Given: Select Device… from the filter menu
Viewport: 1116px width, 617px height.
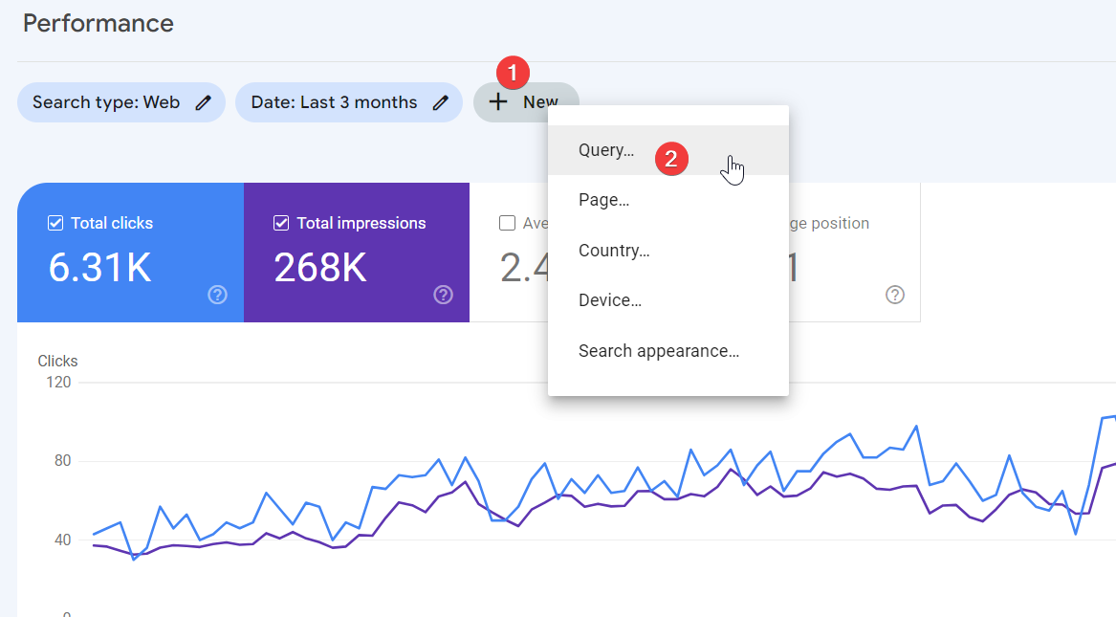Looking at the screenshot, I should pos(668,300).
